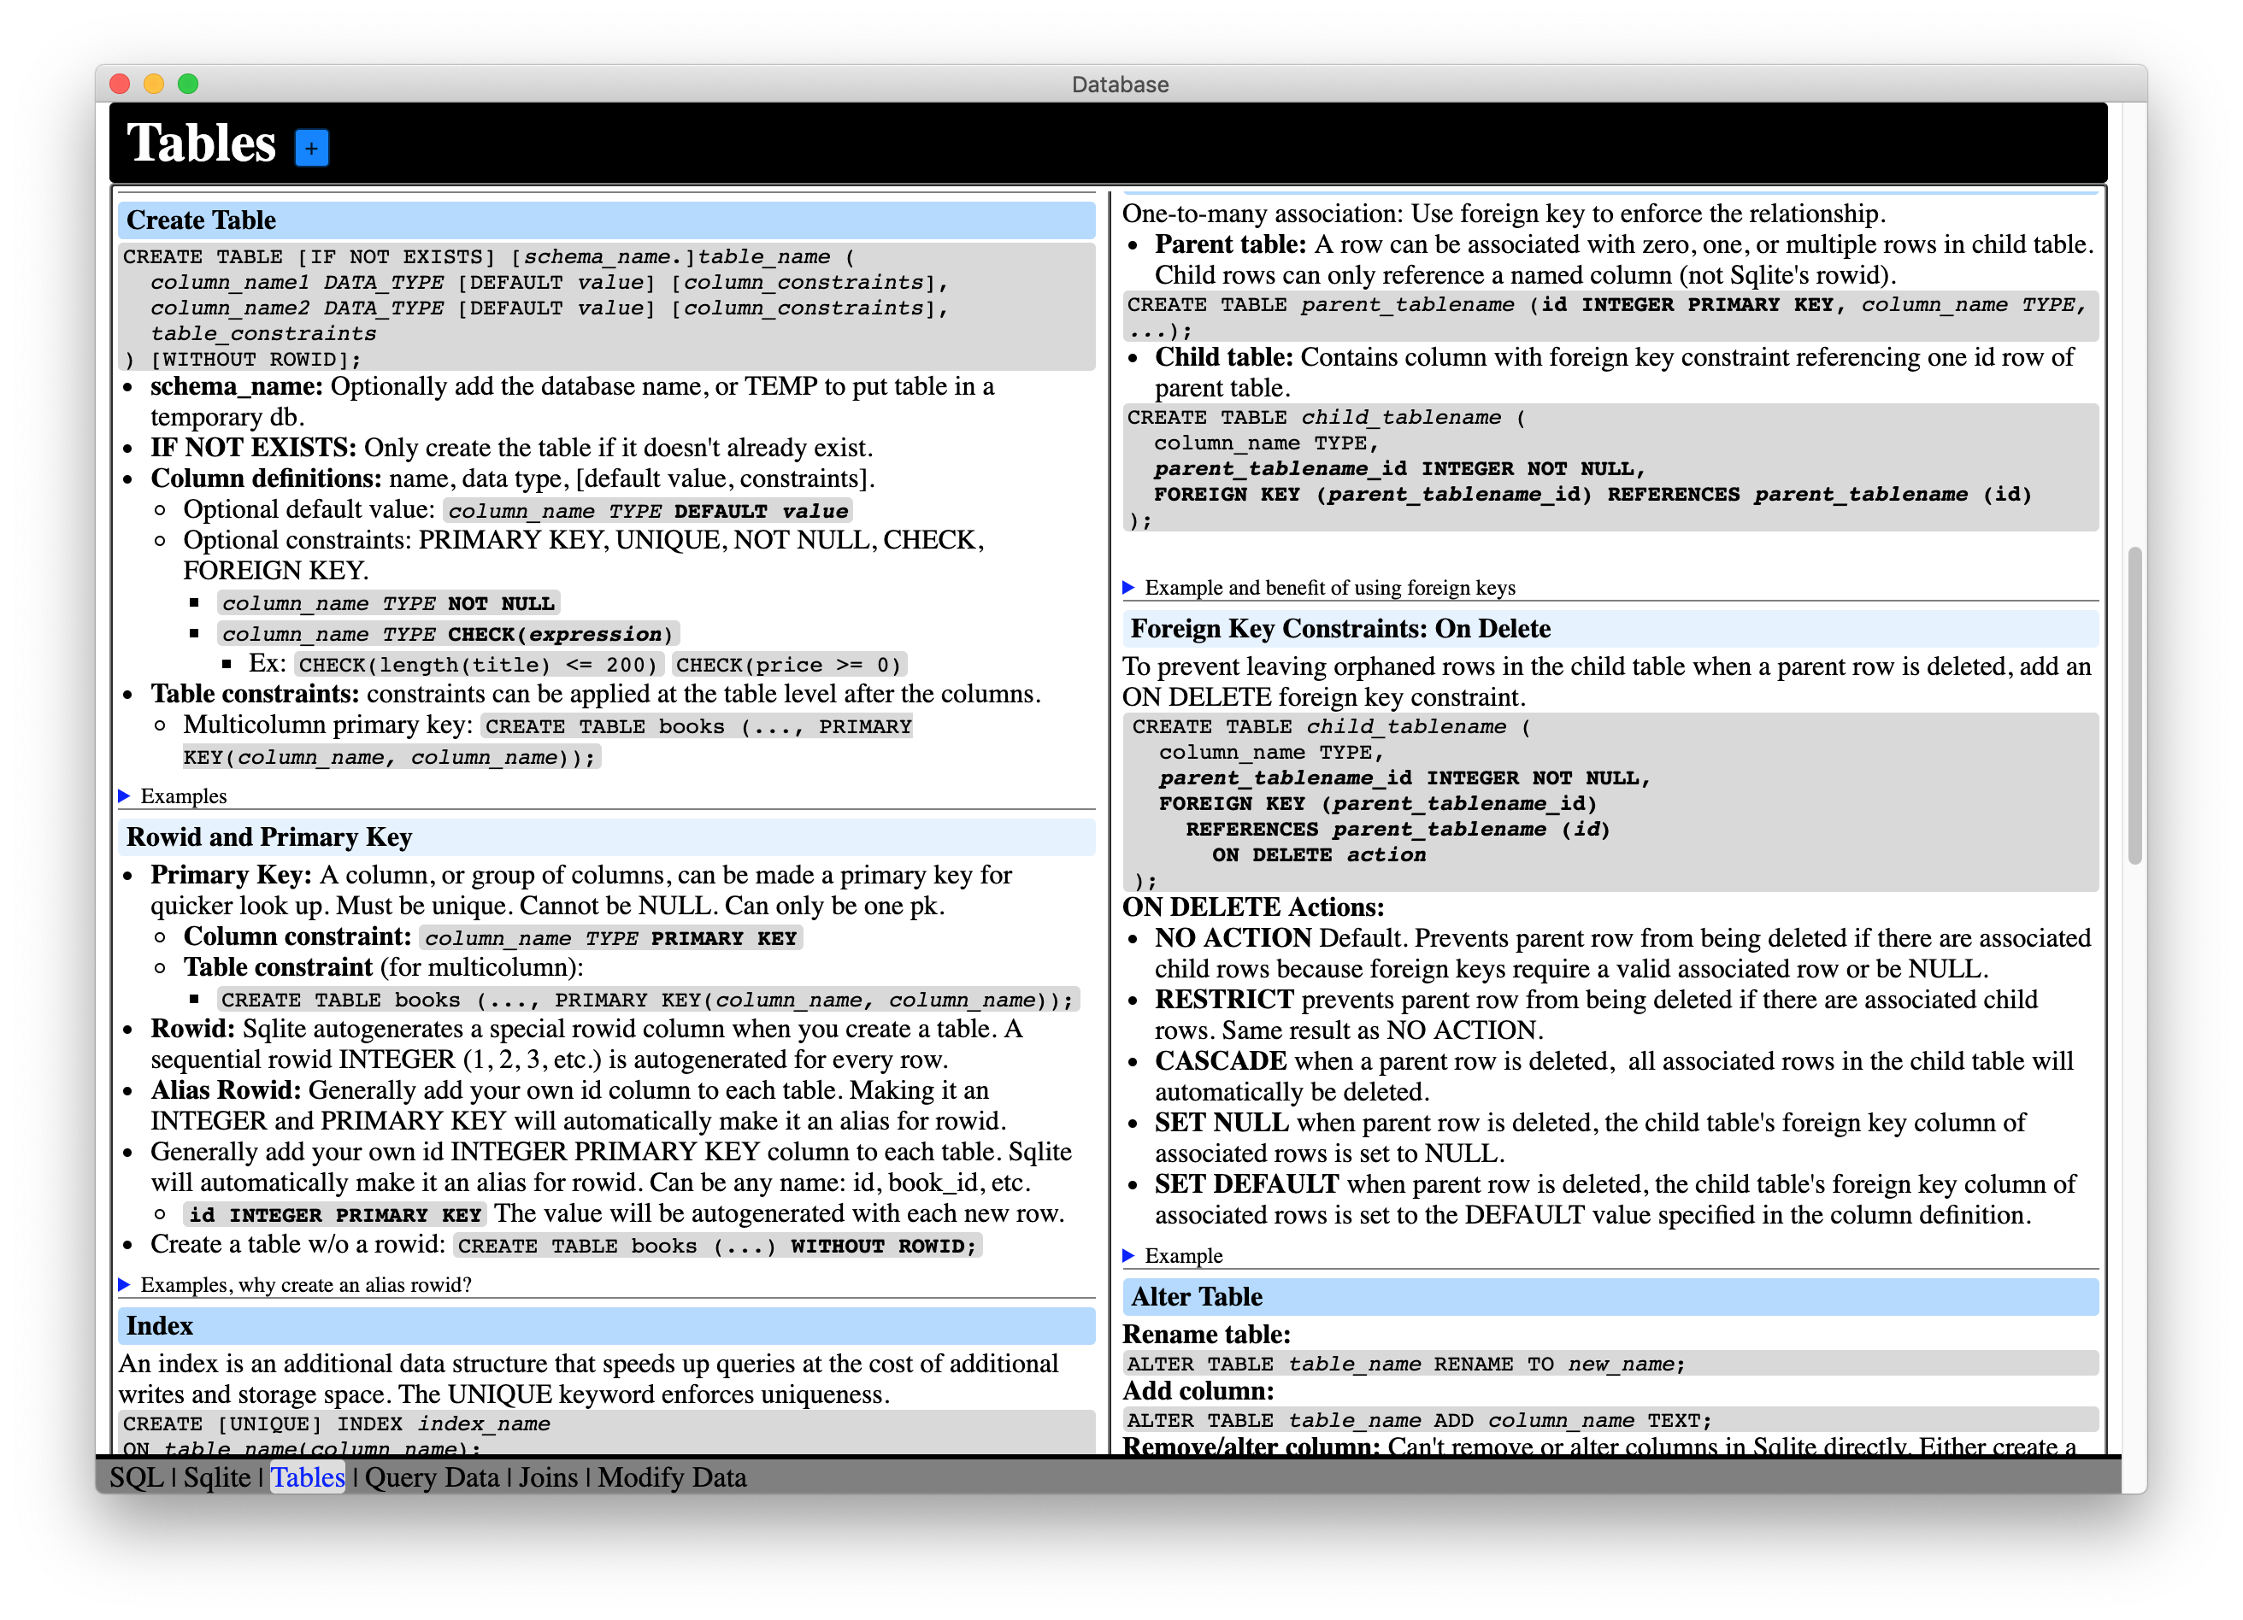Open the Modify Data tab
This screenshot has height=1620, width=2243.
(672, 1476)
